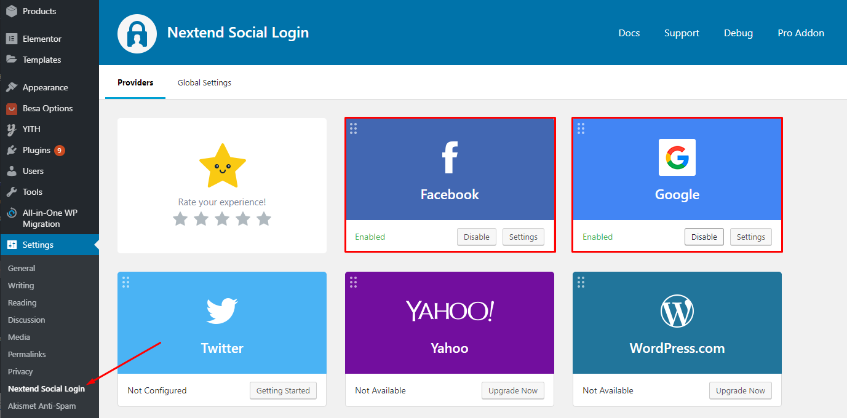
Task: Click Upgrade Now on WordPress.com card
Action: pyautogui.click(x=741, y=390)
